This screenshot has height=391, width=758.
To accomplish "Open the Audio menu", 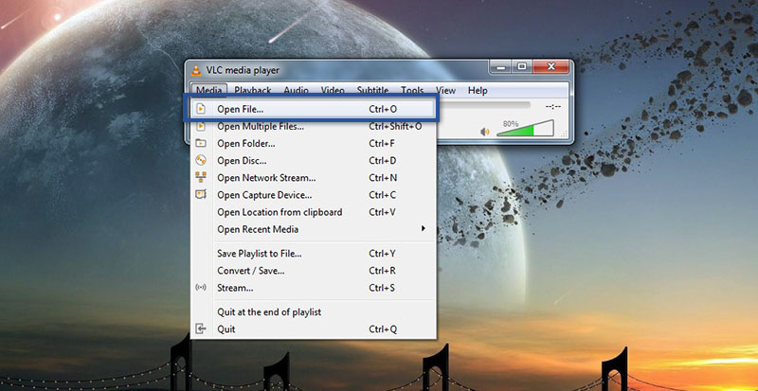I will coord(296,90).
